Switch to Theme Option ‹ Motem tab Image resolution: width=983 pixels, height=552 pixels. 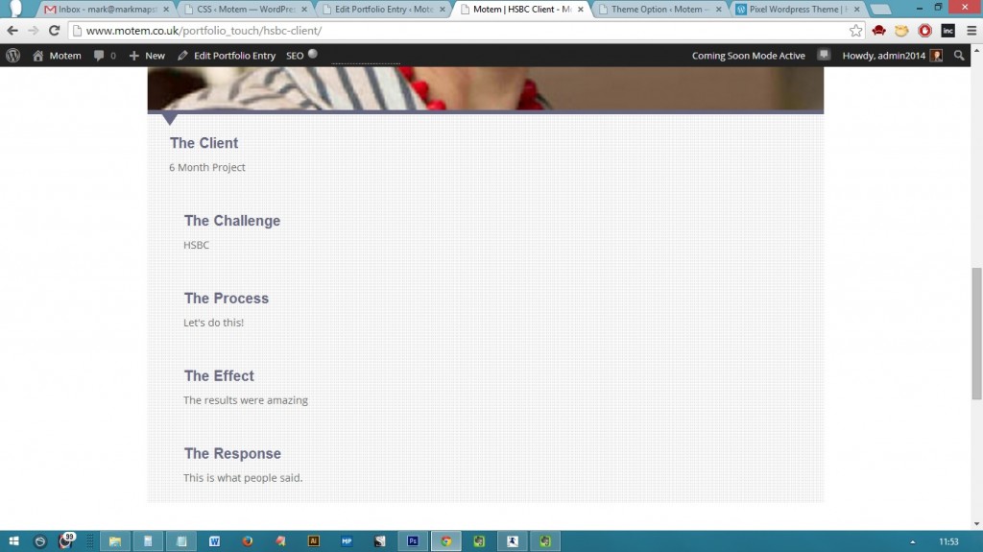[659, 9]
